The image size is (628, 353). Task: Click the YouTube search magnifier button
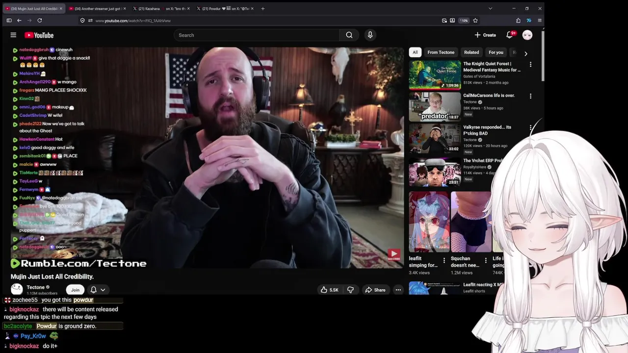[349, 35]
